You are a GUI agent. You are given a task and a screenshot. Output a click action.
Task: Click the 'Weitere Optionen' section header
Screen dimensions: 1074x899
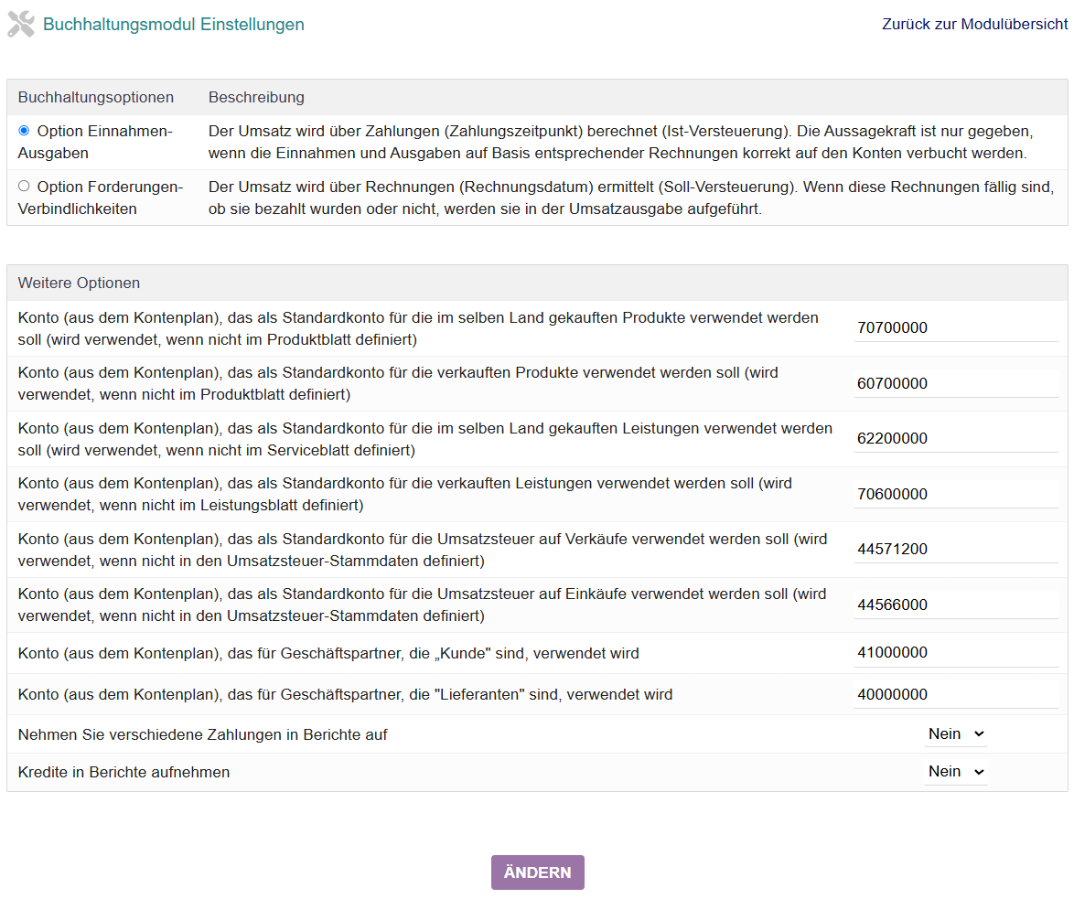[79, 283]
